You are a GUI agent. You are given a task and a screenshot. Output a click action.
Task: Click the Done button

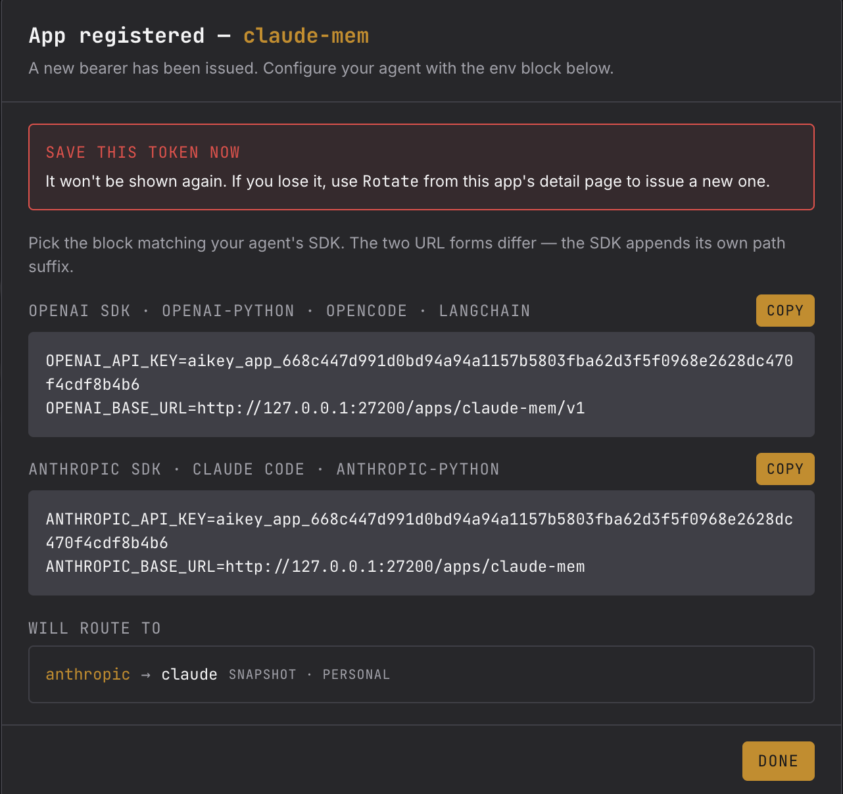(x=779, y=761)
